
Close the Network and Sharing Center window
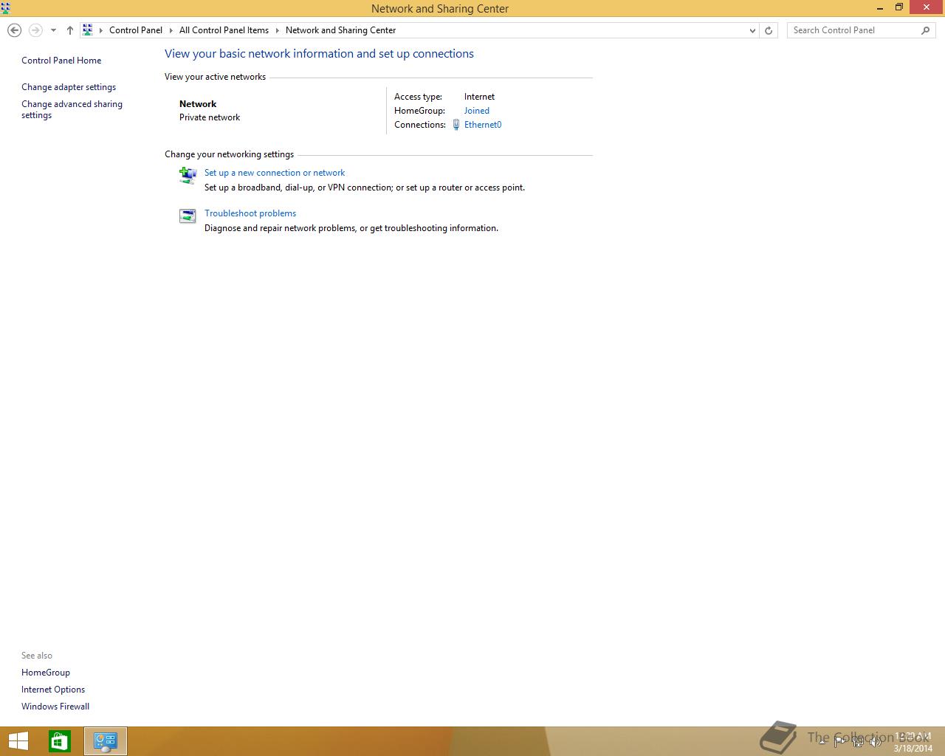[x=927, y=7]
